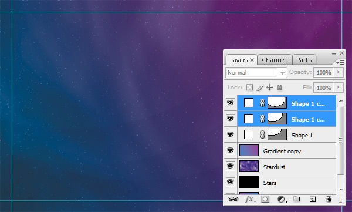The width and height of the screenshot is (352, 212).
Task: Select the Stars layer
Action: click(287, 182)
